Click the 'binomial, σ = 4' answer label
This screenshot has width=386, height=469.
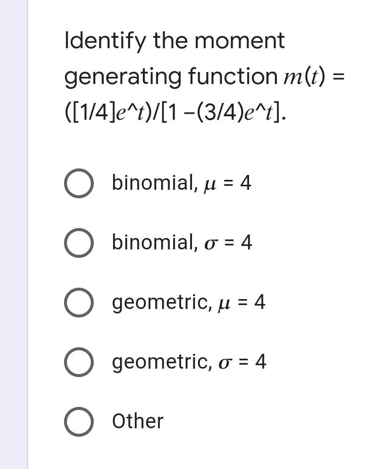(x=181, y=243)
